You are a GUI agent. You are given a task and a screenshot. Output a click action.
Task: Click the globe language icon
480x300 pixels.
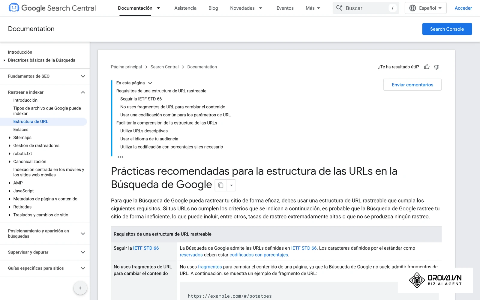pyautogui.click(x=413, y=8)
